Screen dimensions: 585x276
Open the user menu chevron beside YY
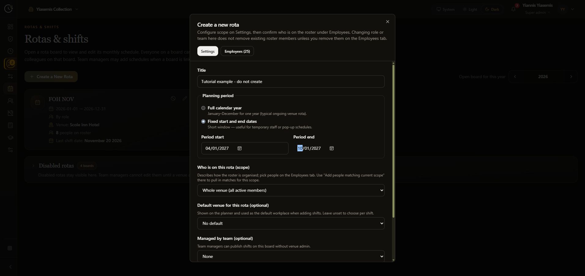point(572,9)
